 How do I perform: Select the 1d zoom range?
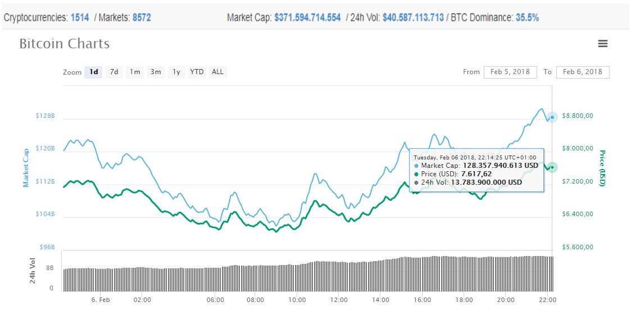[93, 72]
